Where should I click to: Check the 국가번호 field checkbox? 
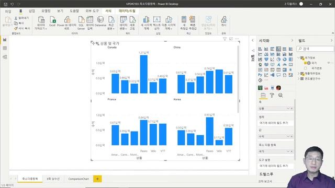(x=305, y=68)
